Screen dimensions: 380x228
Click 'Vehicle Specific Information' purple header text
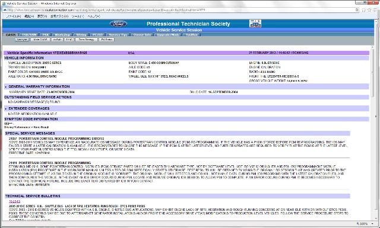coord(47,53)
